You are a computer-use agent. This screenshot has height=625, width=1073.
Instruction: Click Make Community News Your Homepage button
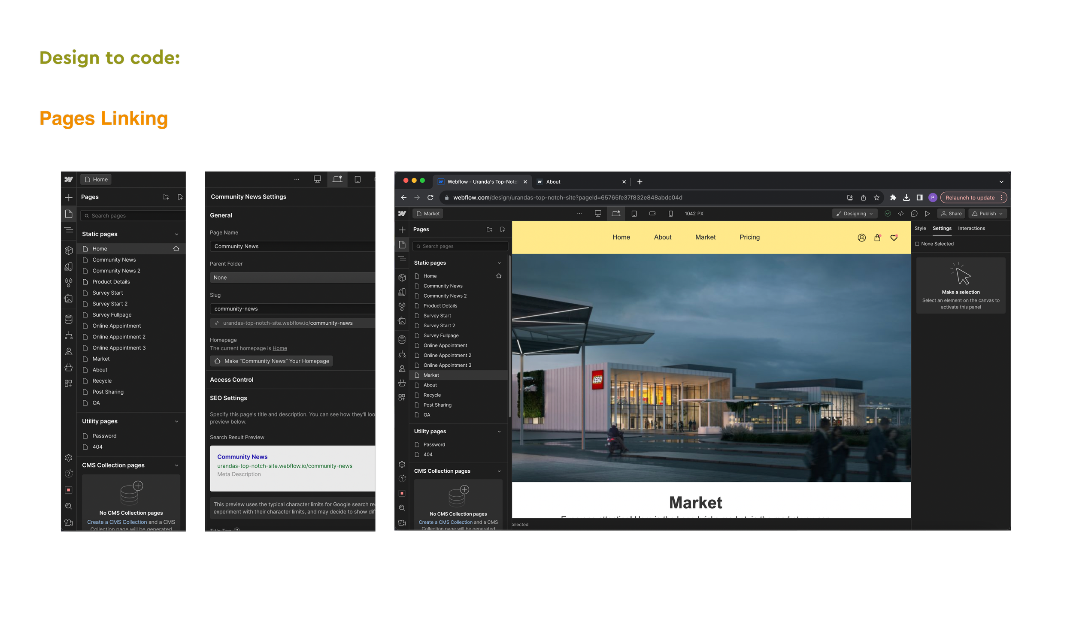click(x=272, y=361)
